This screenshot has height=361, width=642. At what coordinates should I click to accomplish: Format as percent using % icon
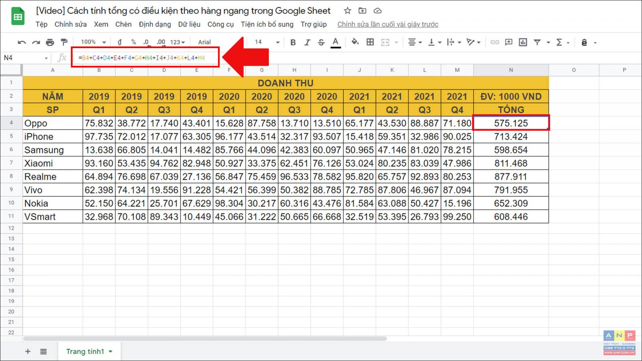[x=134, y=42]
